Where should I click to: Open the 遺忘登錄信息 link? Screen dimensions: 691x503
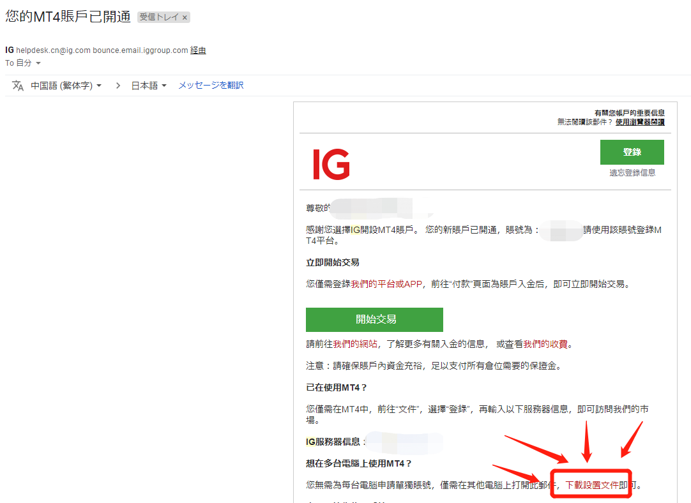tap(632, 172)
